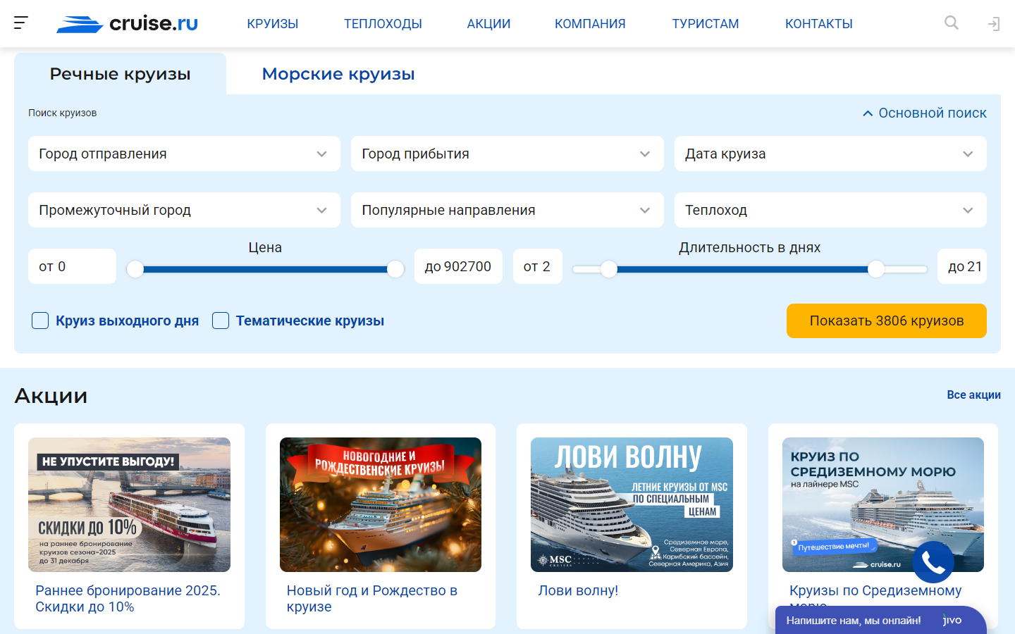1015x634 pixels.
Task: Collapse the Основной поиск section
Action: point(924,113)
